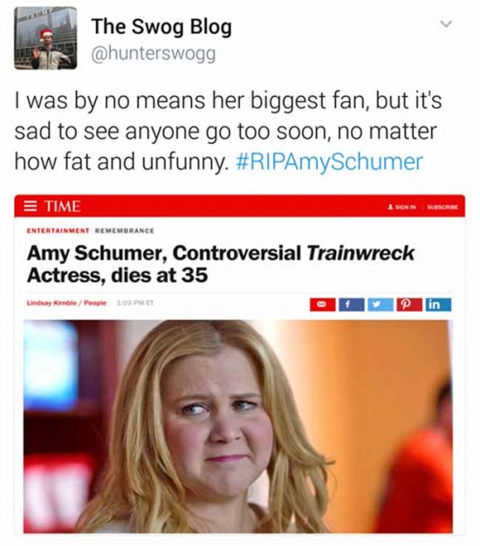Screen dimensions: 480x546
Task: Share article on Facebook icon
Action: (352, 304)
